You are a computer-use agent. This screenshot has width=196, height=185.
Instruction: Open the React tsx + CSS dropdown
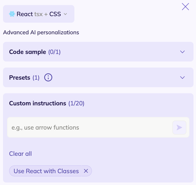tap(39, 14)
